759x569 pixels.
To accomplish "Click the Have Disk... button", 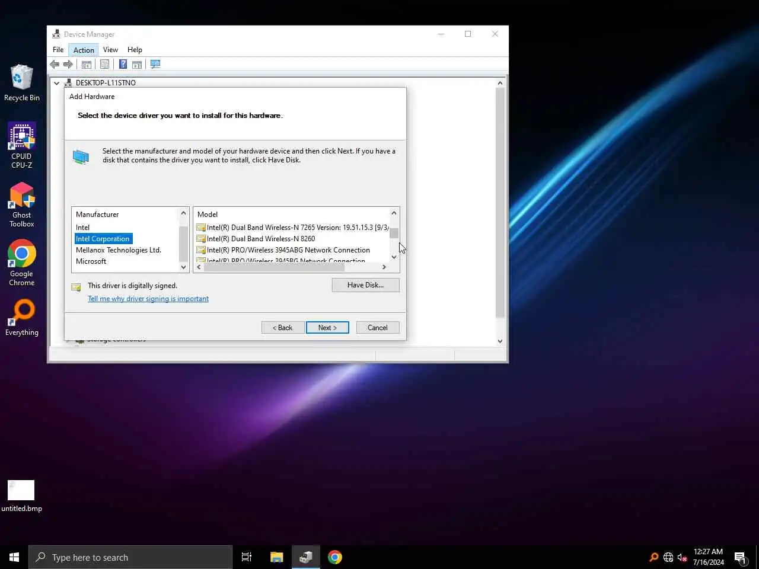I will [365, 285].
